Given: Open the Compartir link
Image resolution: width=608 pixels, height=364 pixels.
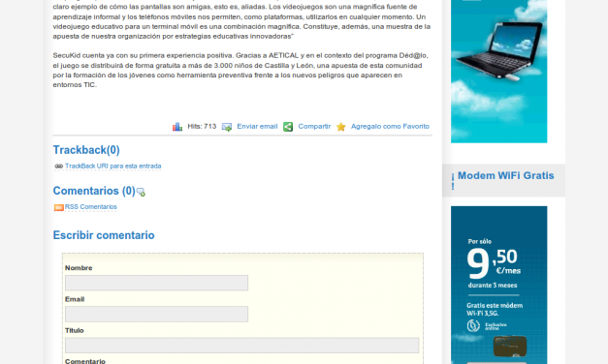Looking at the screenshot, I should click(x=314, y=126).
